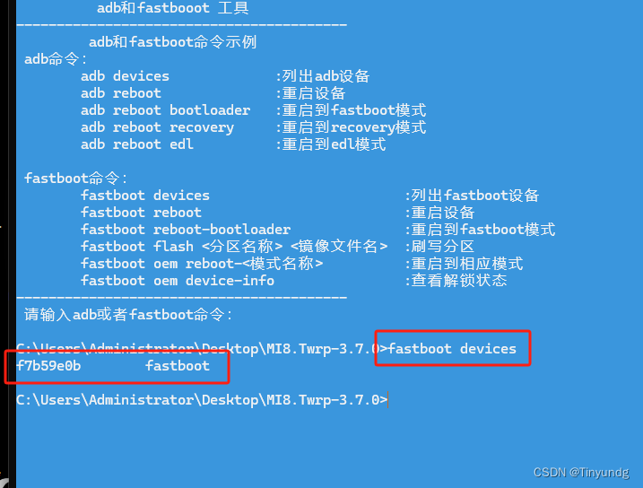
Task: Click the 'adb reboot bootloader' example line
Action: 165,110
